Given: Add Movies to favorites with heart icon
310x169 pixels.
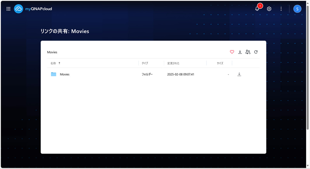Looking at the screenshot, I should coord(232,52).
